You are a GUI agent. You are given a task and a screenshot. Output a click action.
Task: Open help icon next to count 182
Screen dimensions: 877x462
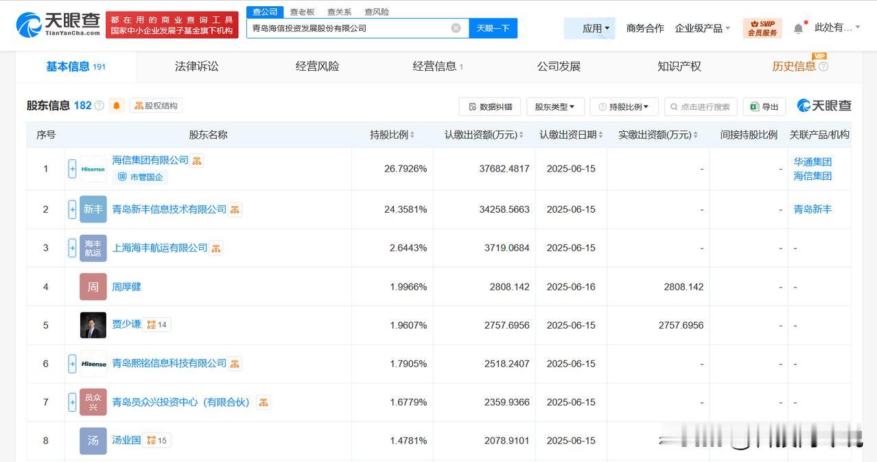tap(99, 106)
